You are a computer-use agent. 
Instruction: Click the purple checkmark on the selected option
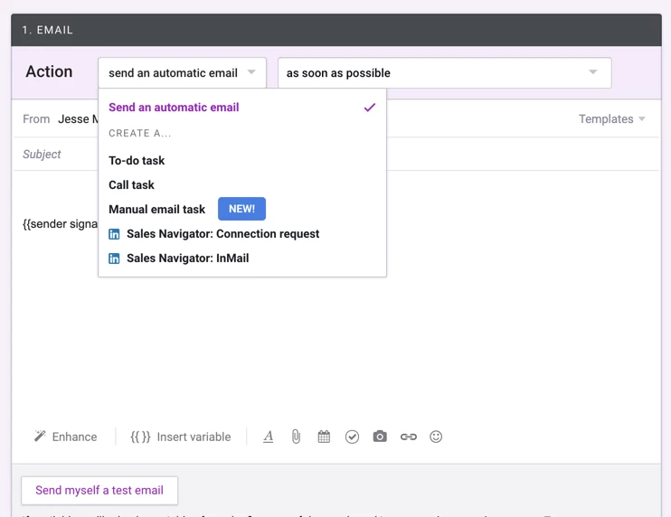[370, 108]
